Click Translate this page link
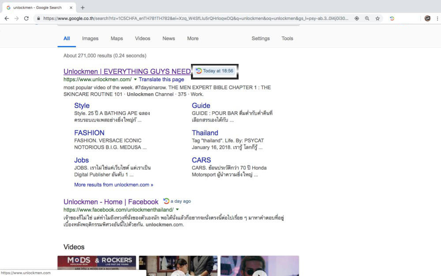The height and width of the screenshot is (276, 441). pyautogui.click(x=161, y=79)
